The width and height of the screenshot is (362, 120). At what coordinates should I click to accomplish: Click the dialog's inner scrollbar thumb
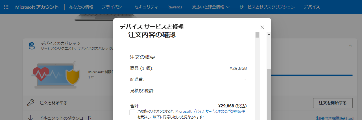tap(257, 35)
